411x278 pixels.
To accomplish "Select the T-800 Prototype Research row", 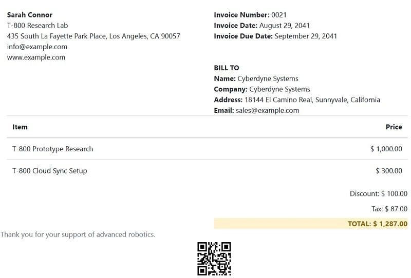I will pos(53,149).
